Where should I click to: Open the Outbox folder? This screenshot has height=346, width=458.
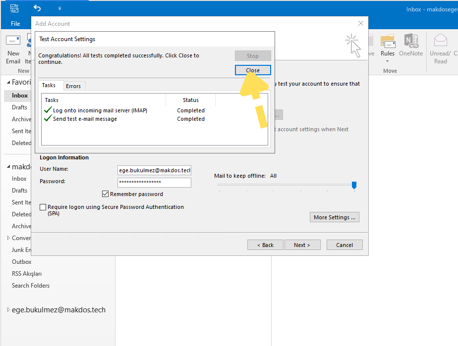[22, 262]
